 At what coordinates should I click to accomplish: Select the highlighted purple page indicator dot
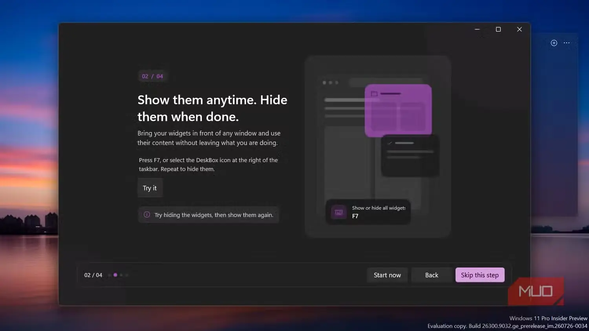pyautogui.click(x=115, y=275)
